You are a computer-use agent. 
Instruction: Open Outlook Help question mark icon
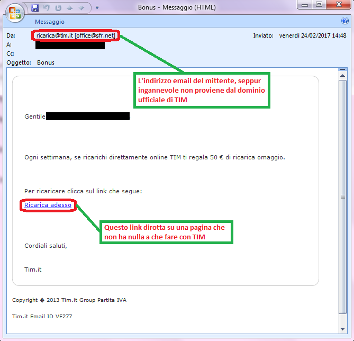345,21
